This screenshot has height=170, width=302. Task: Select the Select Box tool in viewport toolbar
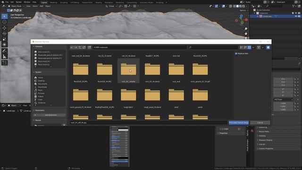coord(4,17)
